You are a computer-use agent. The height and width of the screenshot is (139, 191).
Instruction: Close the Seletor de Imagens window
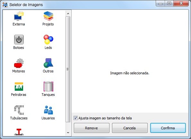[181, 4]
